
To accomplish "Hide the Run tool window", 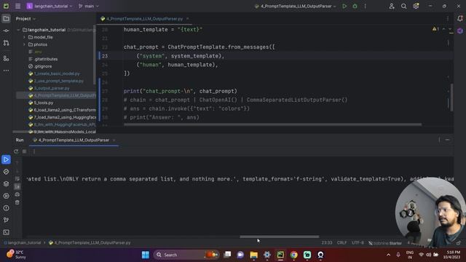I will coord(447,140).
